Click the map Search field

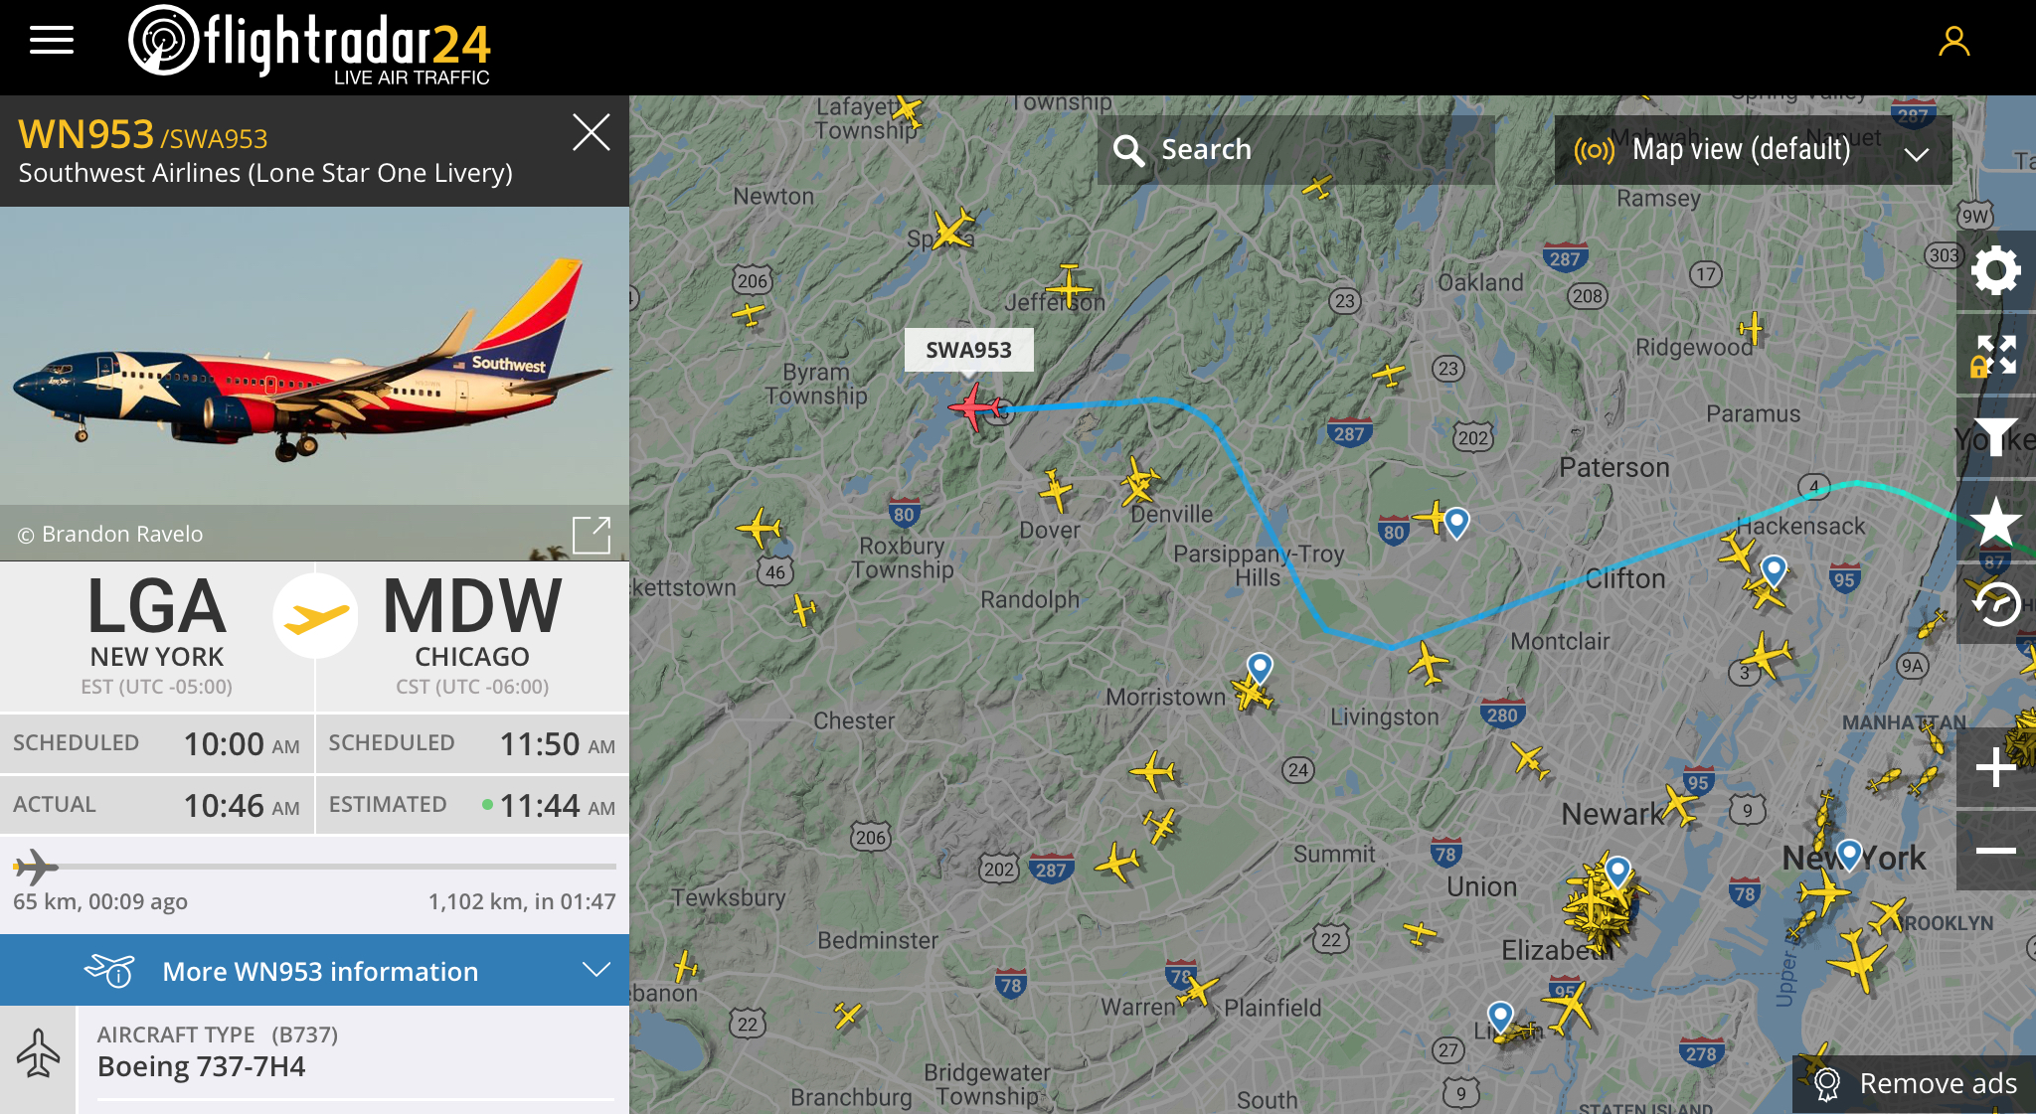pyautogui.click(x=1296, y=150)
